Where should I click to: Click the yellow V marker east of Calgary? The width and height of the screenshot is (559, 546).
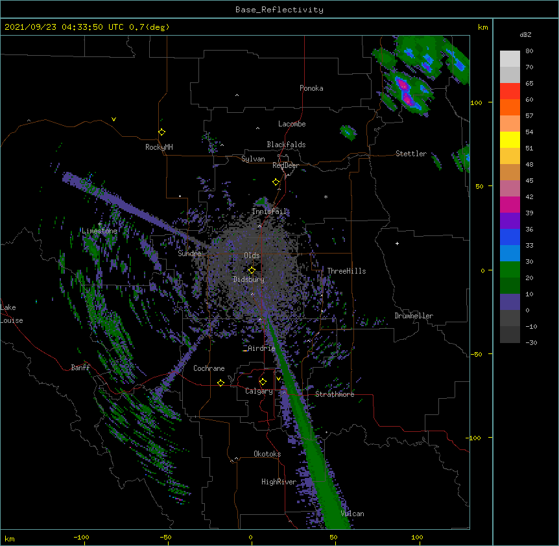pyautogui.click(x=279, y=379)
